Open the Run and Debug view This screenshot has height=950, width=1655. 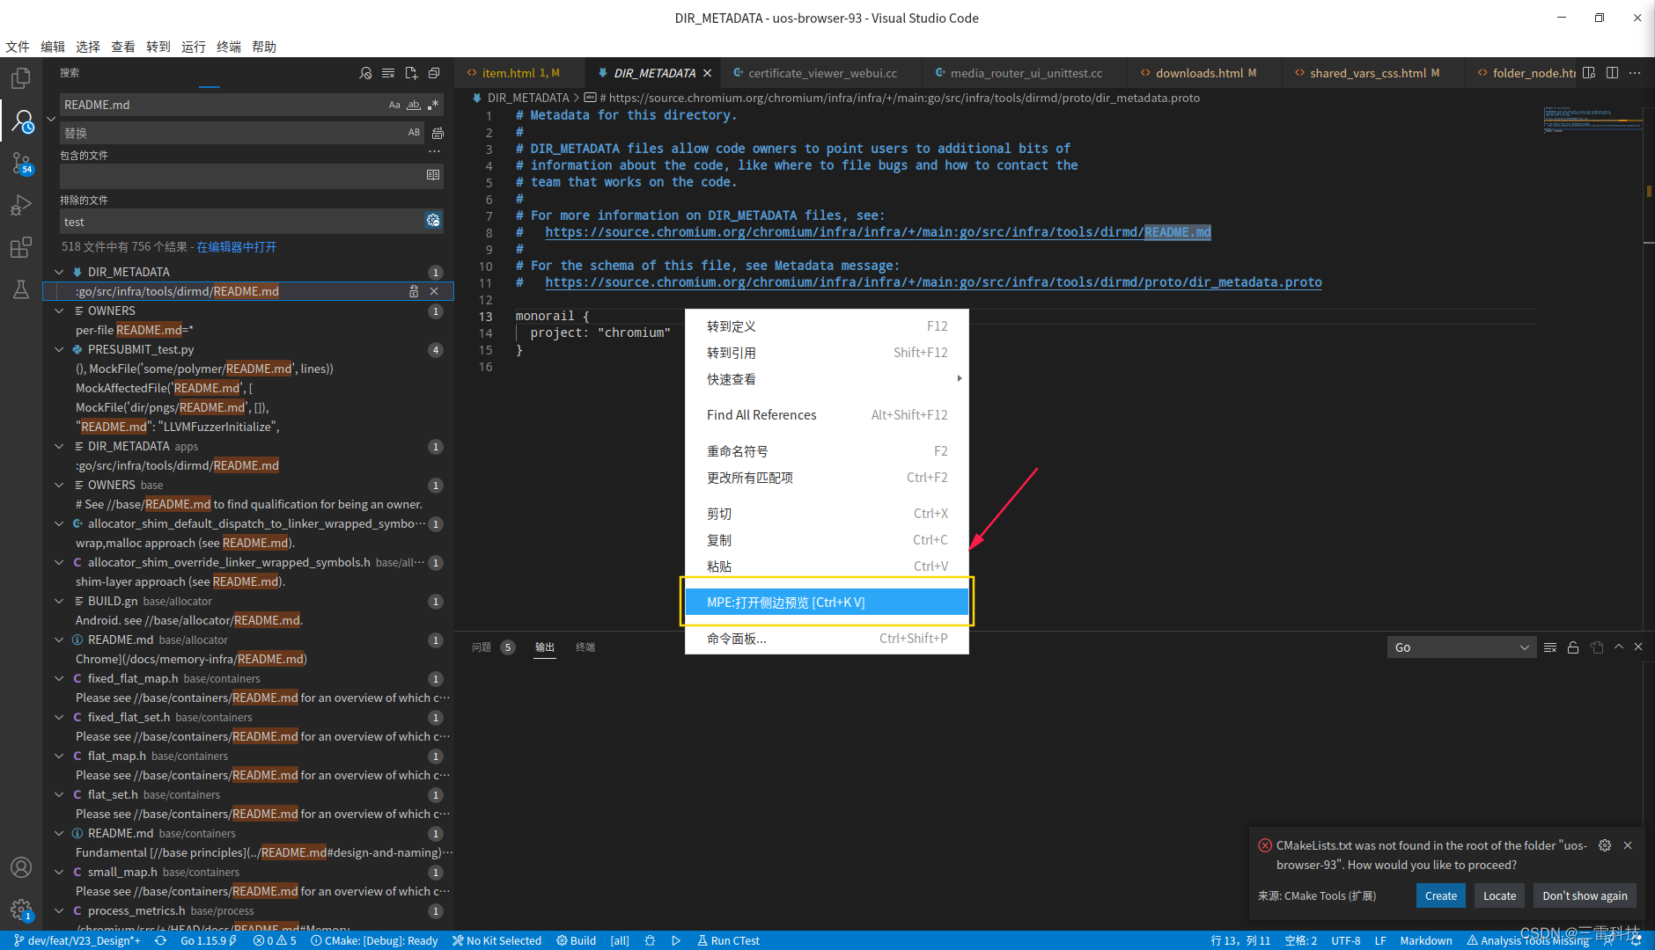21,205
